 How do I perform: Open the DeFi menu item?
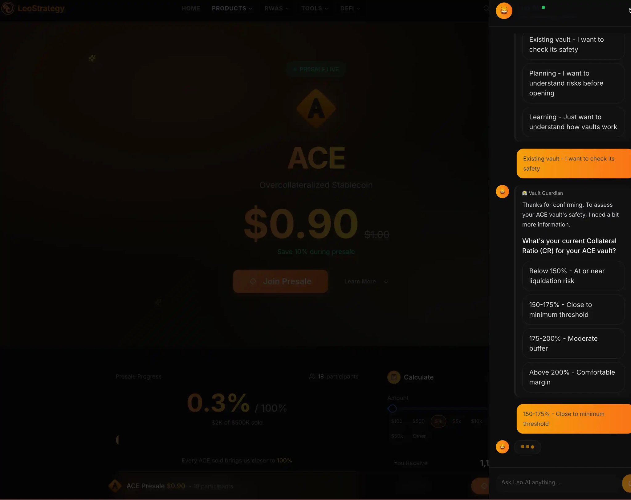(x=350, y=8)
